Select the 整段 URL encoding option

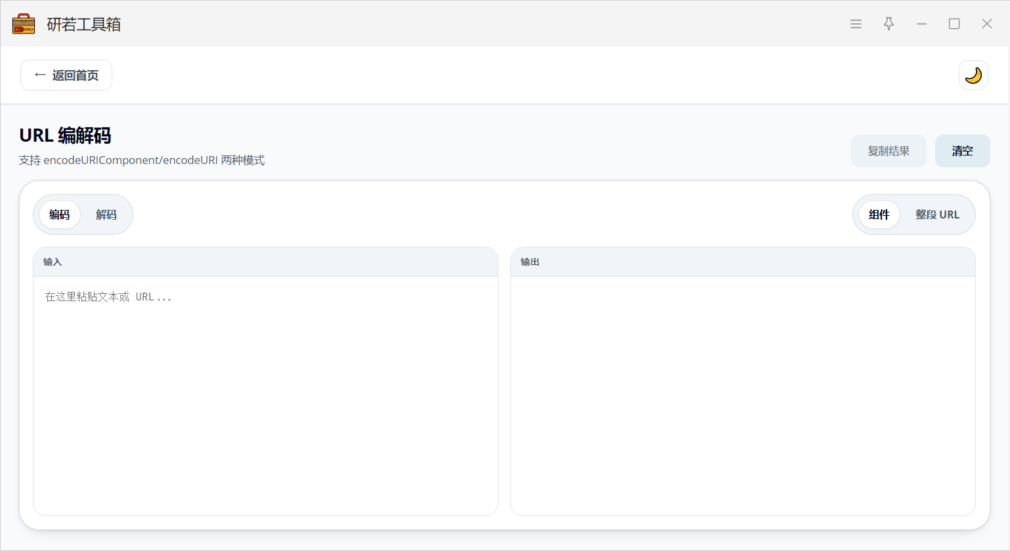(x=937, y=214)
